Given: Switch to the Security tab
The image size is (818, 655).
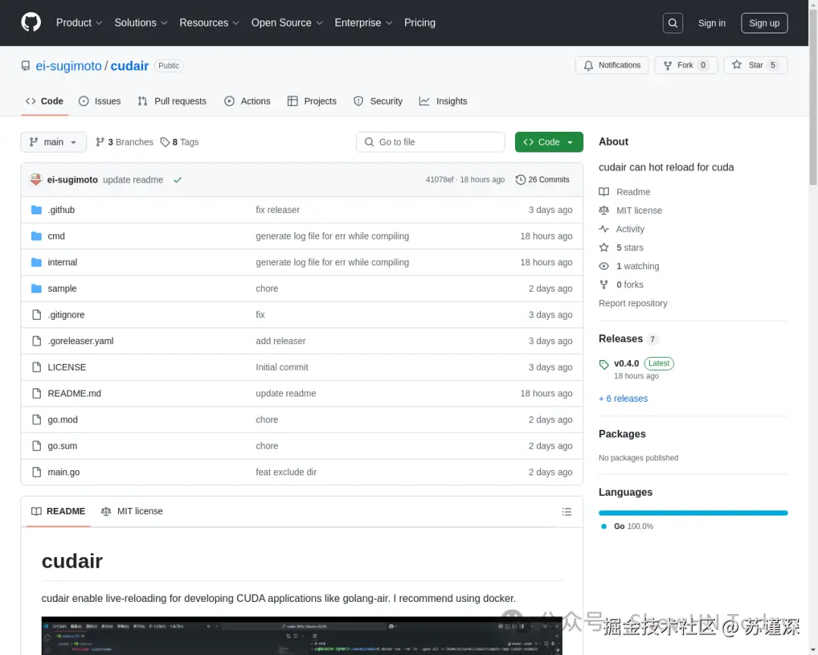Looking at the screenshot, I should pos(378,102).
